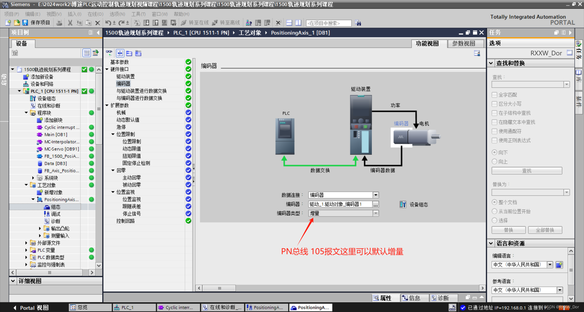
Task: Expand the 详细视图 panel
Action: point(13,281)
